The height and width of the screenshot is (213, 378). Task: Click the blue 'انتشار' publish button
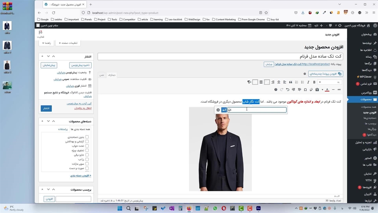point(46,108)
